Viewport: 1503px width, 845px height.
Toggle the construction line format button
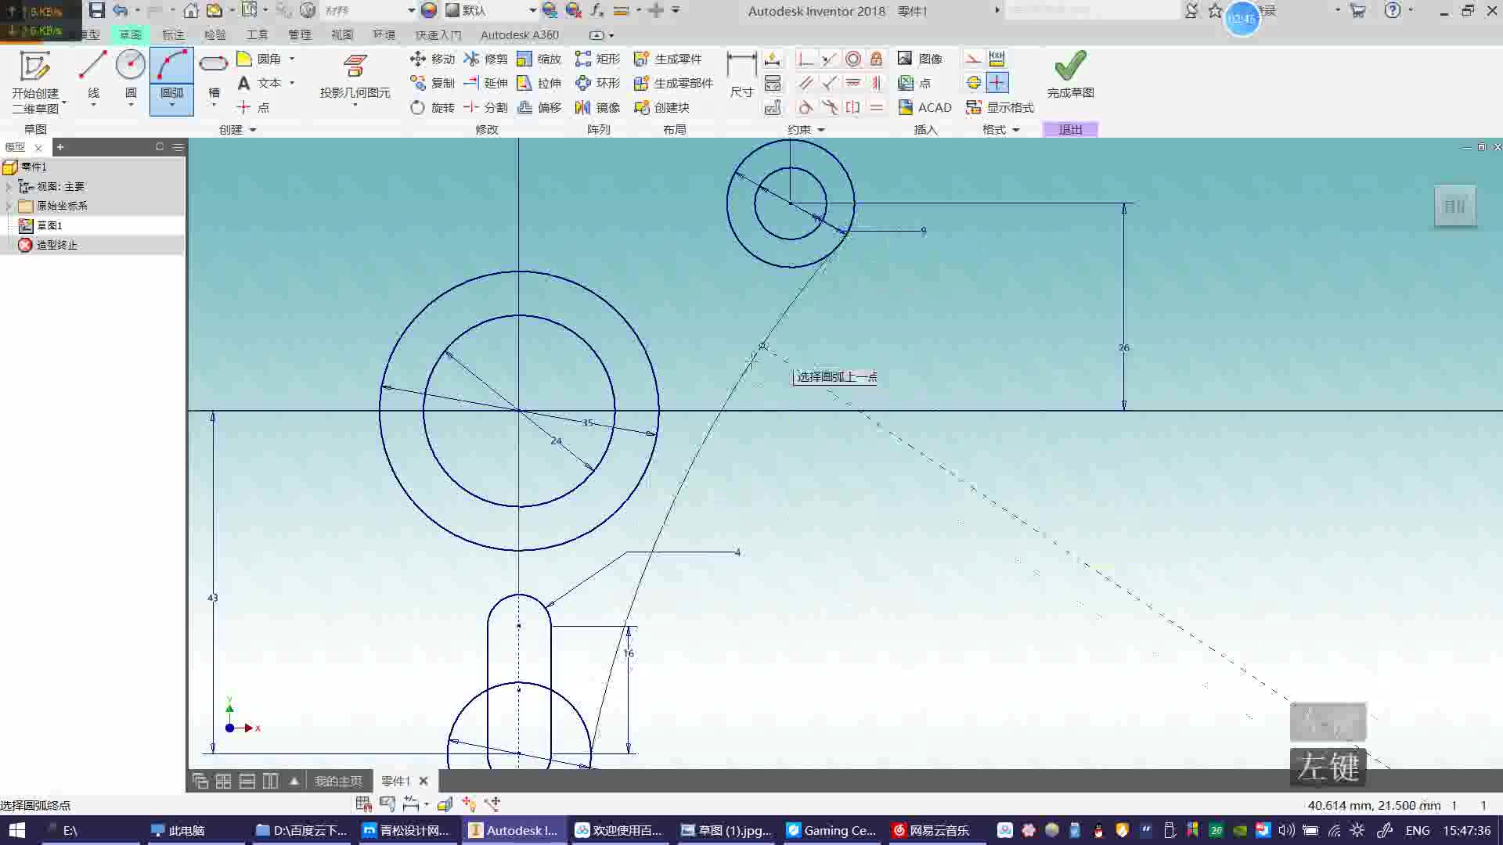972,59
